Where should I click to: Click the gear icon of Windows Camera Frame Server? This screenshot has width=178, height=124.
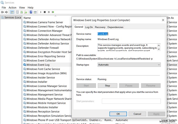25,22
